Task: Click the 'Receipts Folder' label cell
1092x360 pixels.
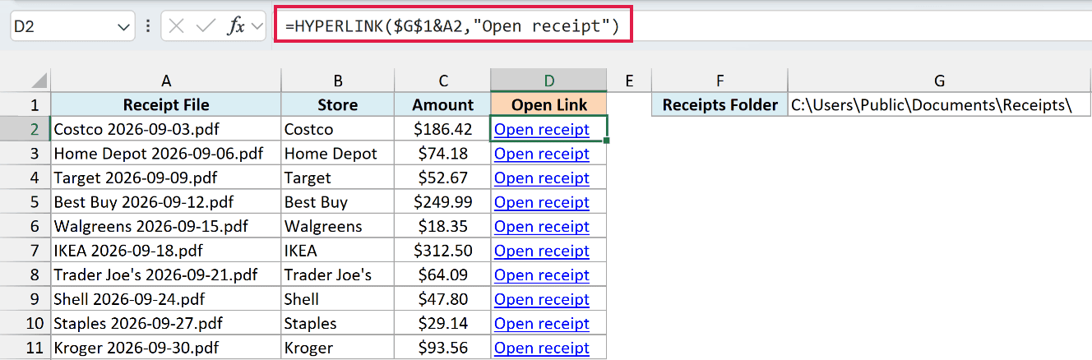Action: (x=720, y=104)
